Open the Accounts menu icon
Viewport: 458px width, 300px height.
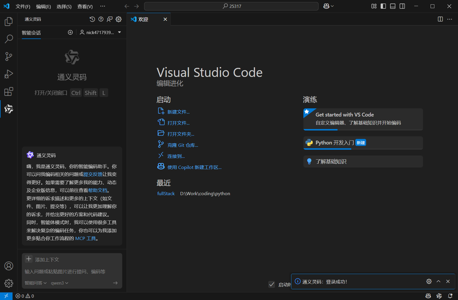(9, 266)
